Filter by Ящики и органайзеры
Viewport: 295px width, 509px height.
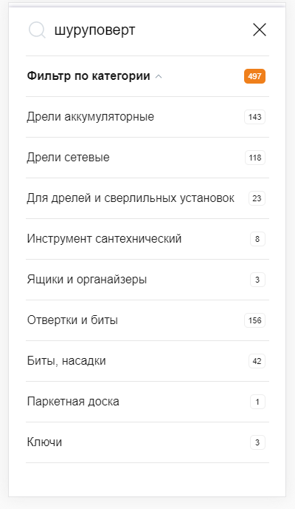(147, 280)
